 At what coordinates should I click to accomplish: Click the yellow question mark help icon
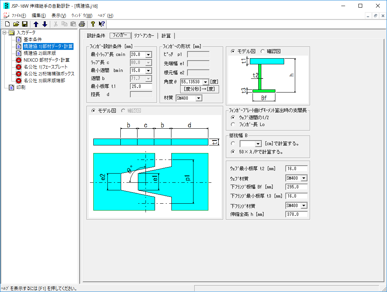click(93, 24)
